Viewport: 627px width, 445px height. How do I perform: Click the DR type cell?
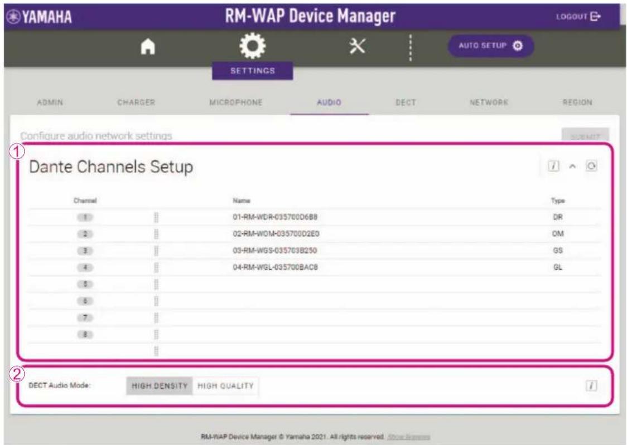pos(558,217)
